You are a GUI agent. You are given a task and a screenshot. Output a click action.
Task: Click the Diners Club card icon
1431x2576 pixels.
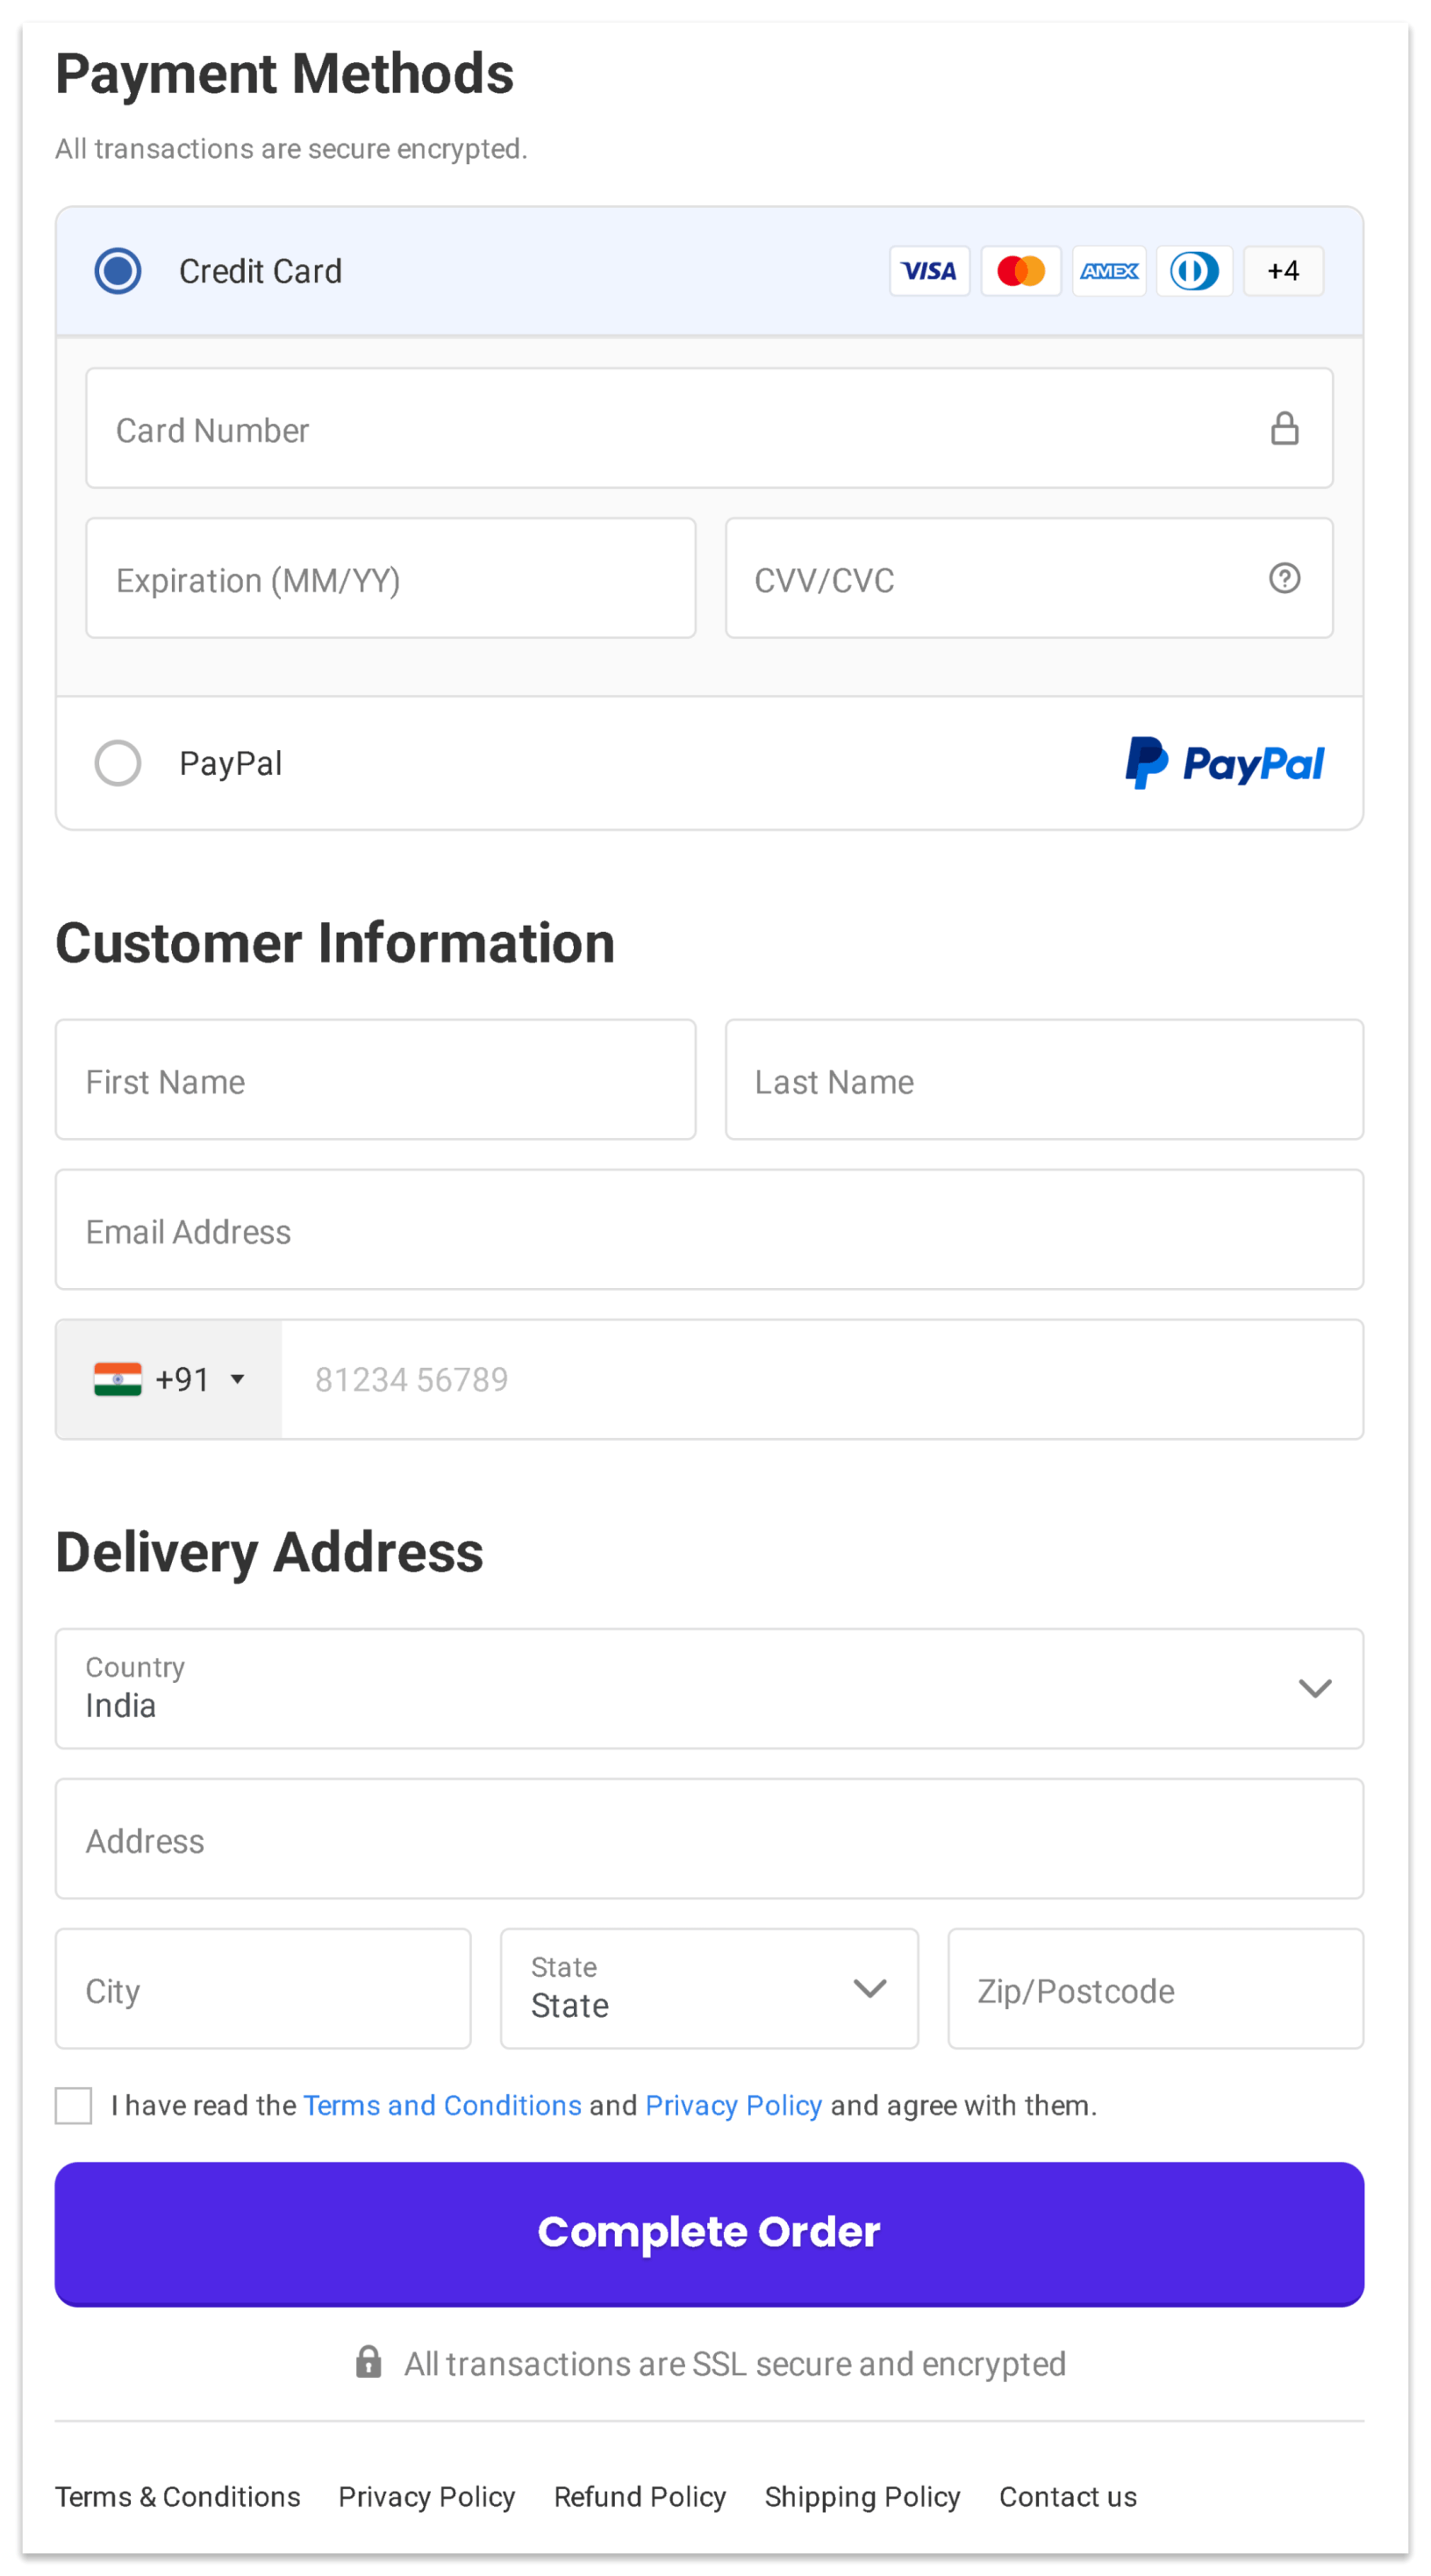1193,270
